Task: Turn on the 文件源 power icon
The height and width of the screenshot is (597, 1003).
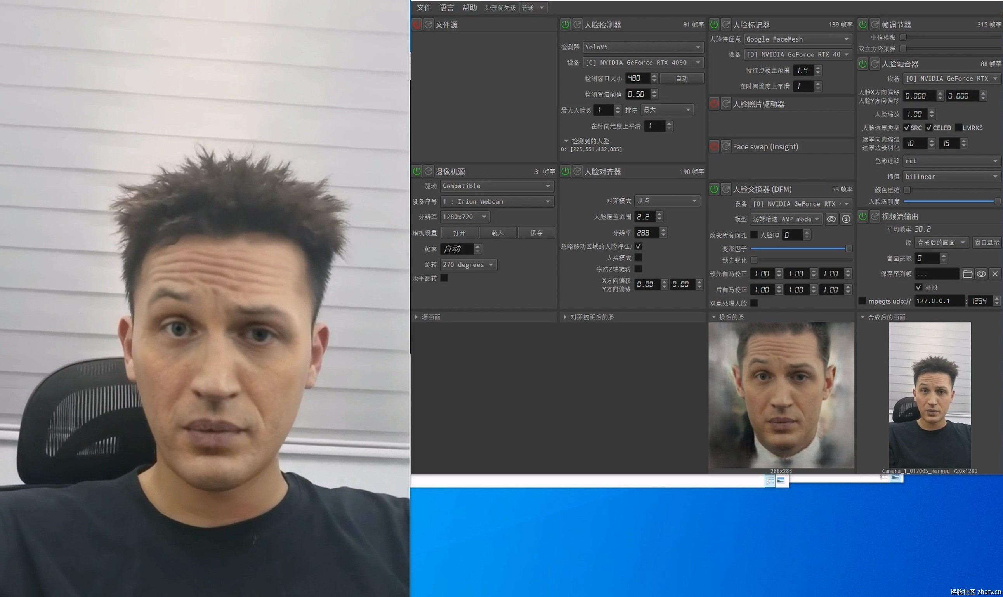Action: pos(416,24)
